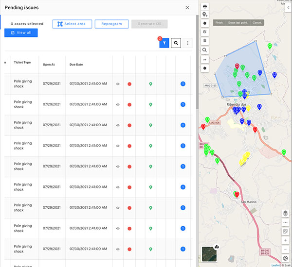Select the upper polygon draw tool

[205, 23]
